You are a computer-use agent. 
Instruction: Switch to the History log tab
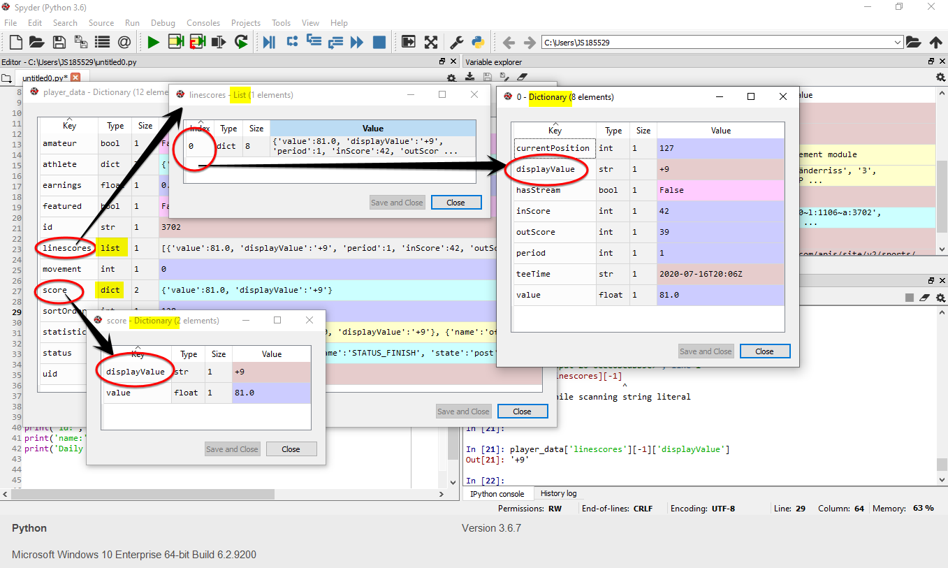point(558,493)
